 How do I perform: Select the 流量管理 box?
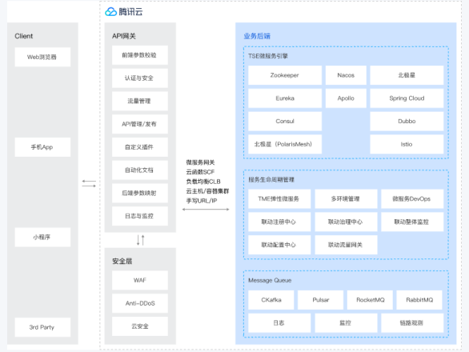point(140,101)
